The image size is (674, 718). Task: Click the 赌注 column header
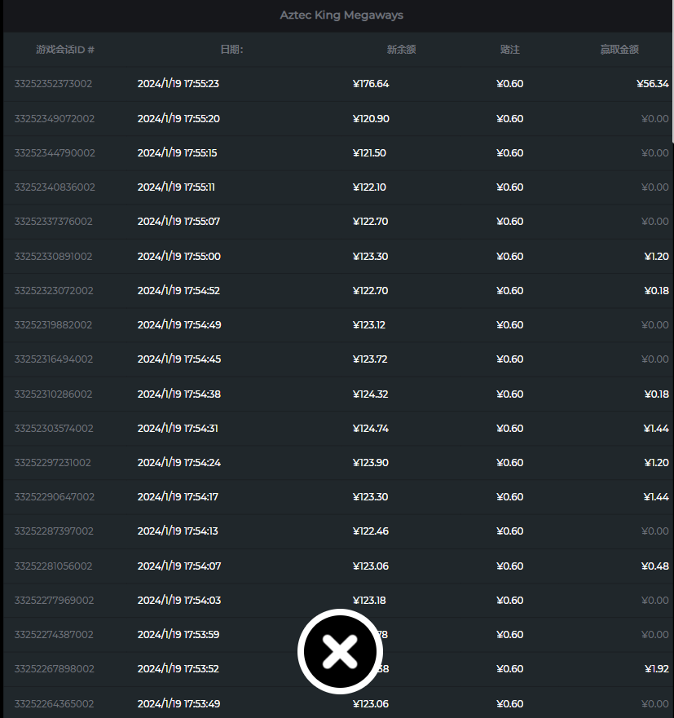point(509,50)
